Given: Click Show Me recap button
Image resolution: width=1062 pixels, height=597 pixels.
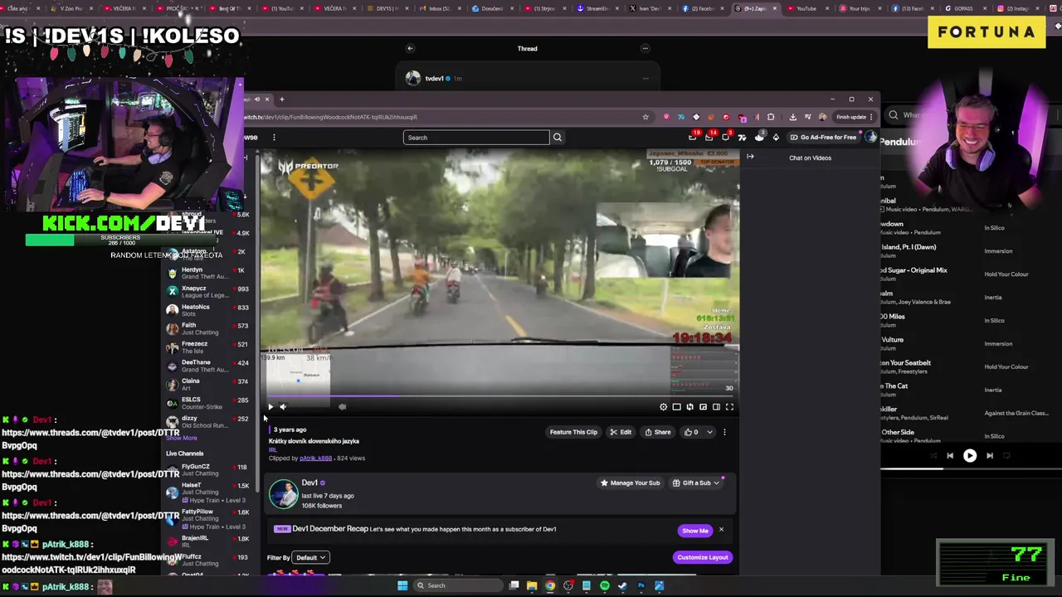Looking at the screenshot, I should (x=695, y=531).
